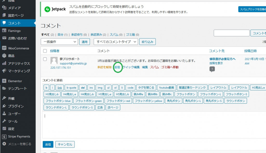Click the Users person icon
Viewport: 266px width, 153px height.
(4, 114)
